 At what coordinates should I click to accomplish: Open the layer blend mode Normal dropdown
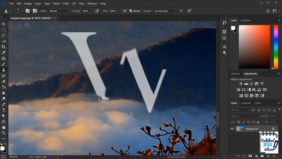tap(244, 116)
